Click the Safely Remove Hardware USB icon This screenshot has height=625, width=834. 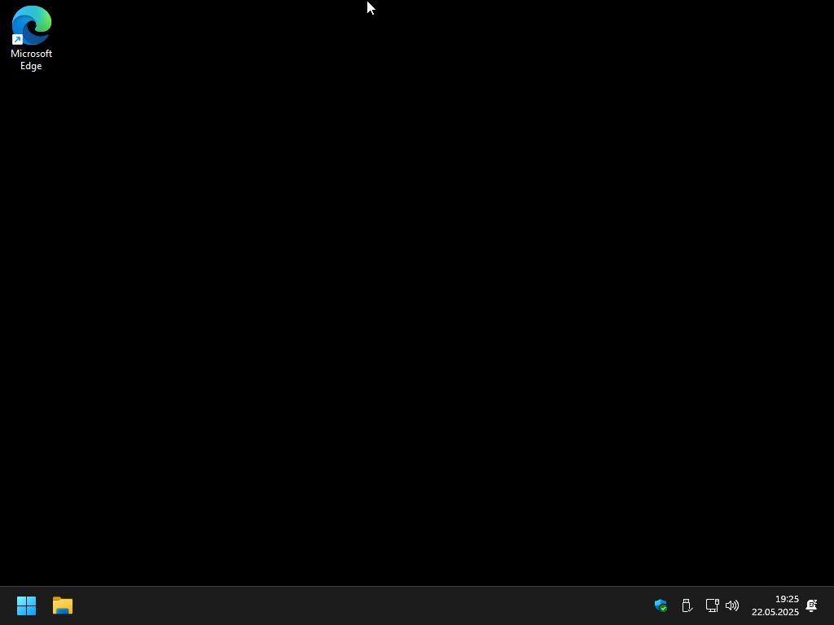(687, 605)
